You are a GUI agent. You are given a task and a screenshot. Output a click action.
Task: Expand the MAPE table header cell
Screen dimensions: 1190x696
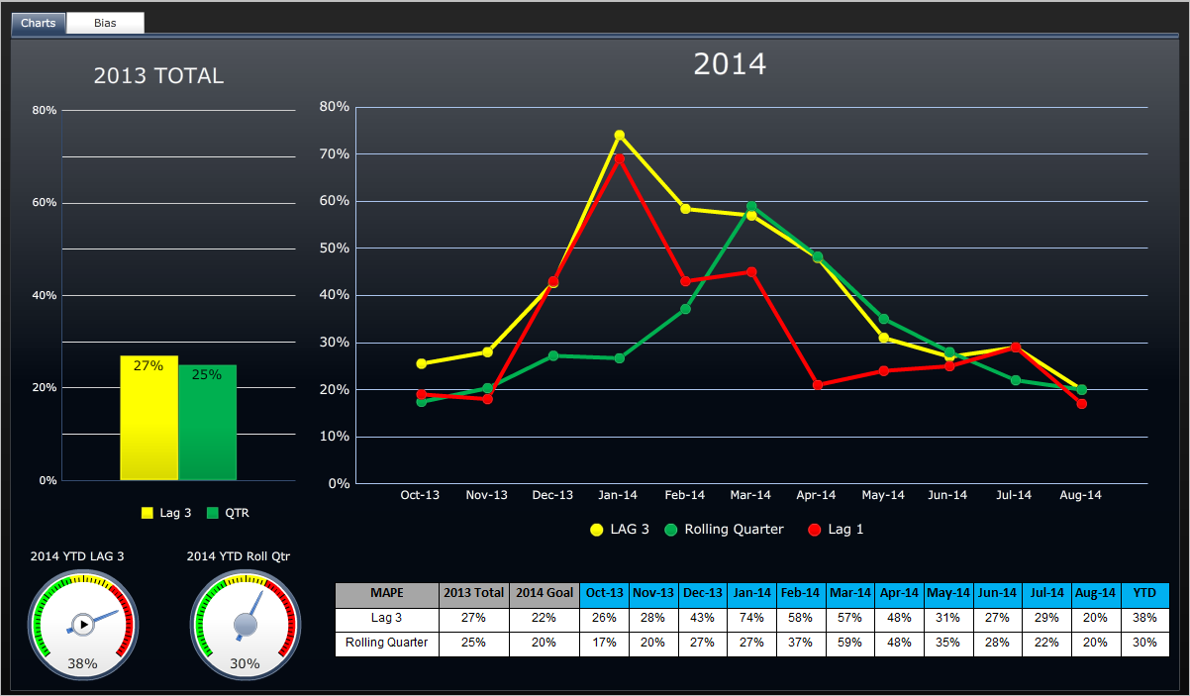coord(386,595)
